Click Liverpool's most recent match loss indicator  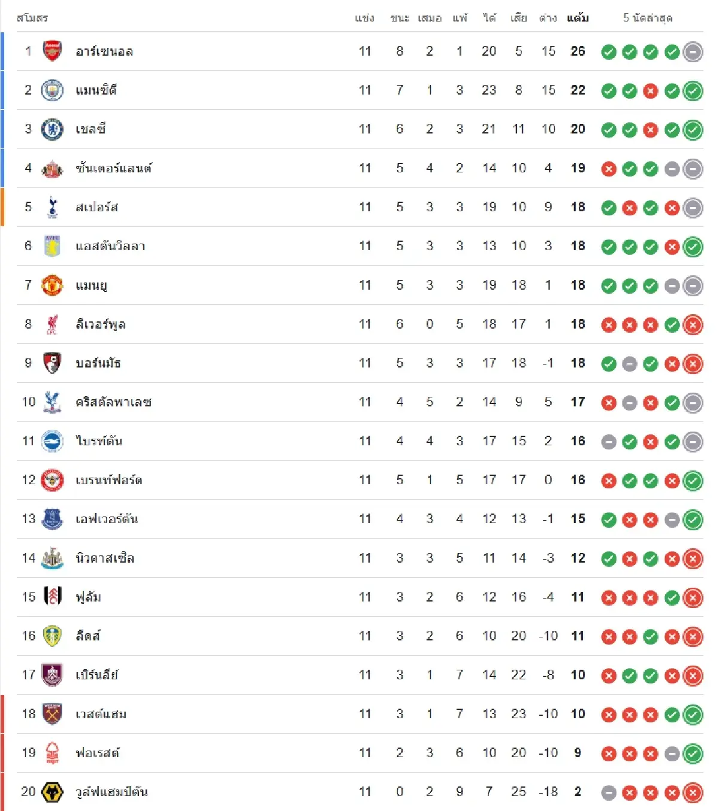click(693, 325)
